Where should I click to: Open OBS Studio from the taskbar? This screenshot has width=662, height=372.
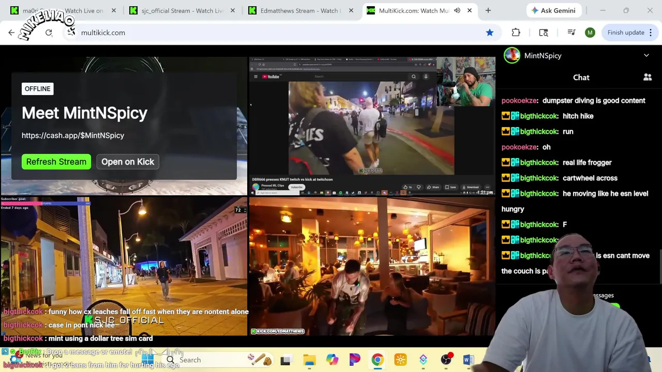[446, 360]
